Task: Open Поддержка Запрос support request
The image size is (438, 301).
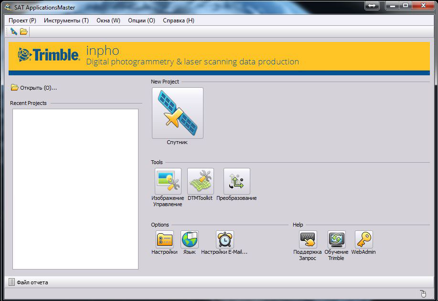Action: pyautogui.click(x=308, y=239)
